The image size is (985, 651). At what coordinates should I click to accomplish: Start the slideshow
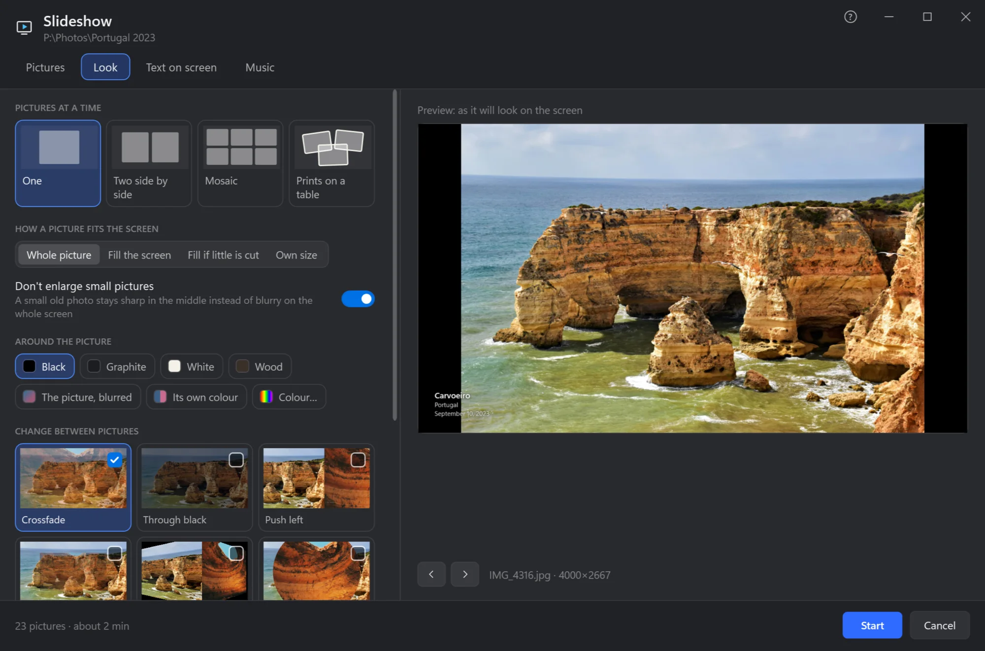tap(872, 625)
